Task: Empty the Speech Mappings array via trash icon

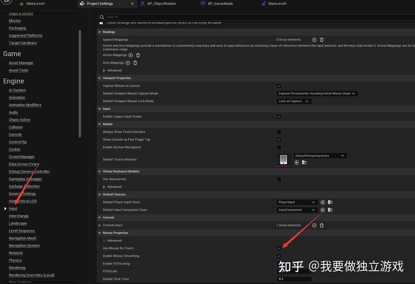Action: click(322, 40)
